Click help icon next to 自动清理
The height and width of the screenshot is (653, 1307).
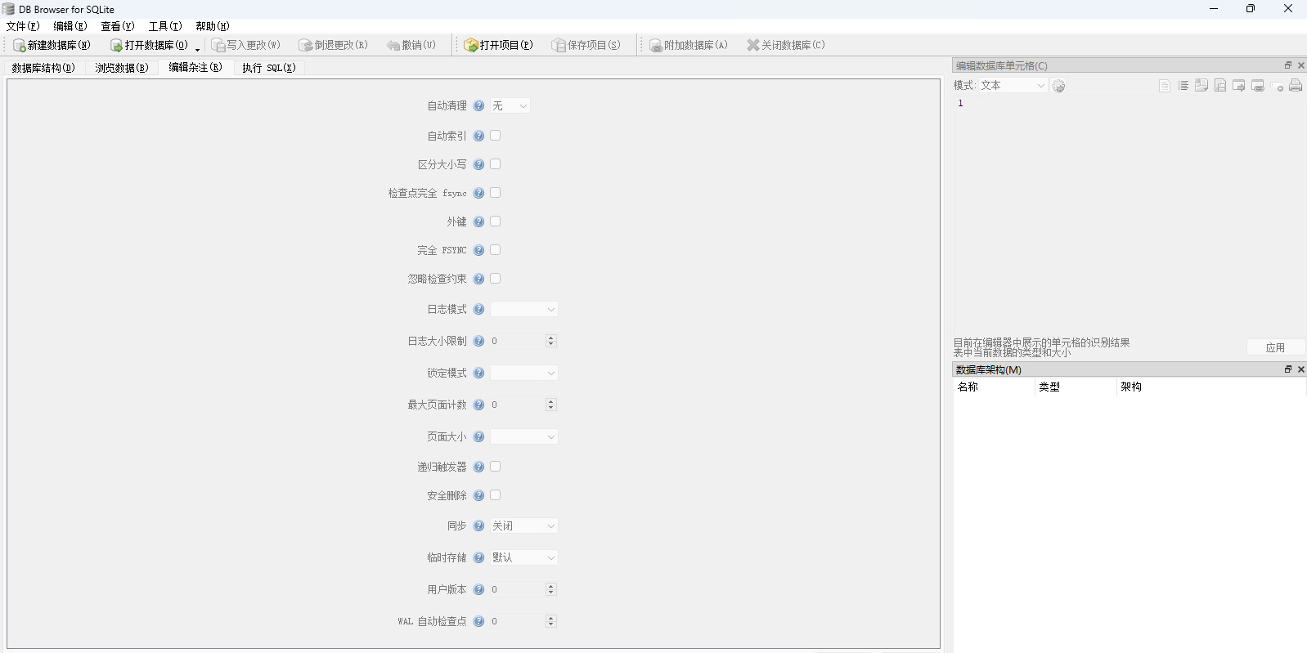click(478, 105)
